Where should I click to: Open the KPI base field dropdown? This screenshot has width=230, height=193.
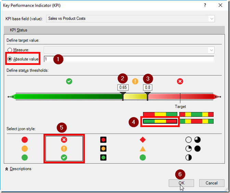[212, 18]
